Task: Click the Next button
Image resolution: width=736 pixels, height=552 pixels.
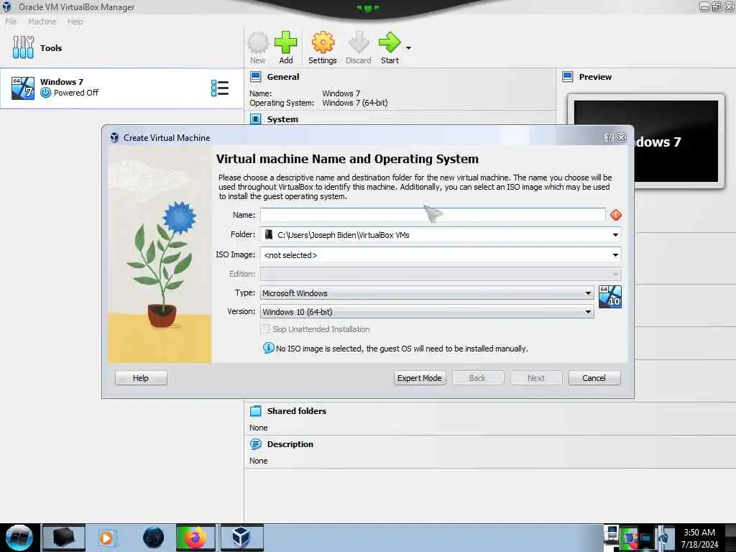Action: pyautogui.click(x=536, y=378)
